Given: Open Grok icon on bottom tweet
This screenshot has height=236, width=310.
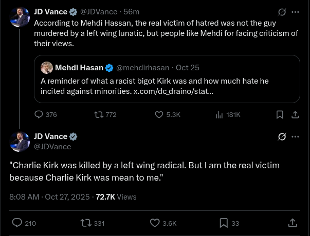Looking at the screenshot, I should click(282, 137).
